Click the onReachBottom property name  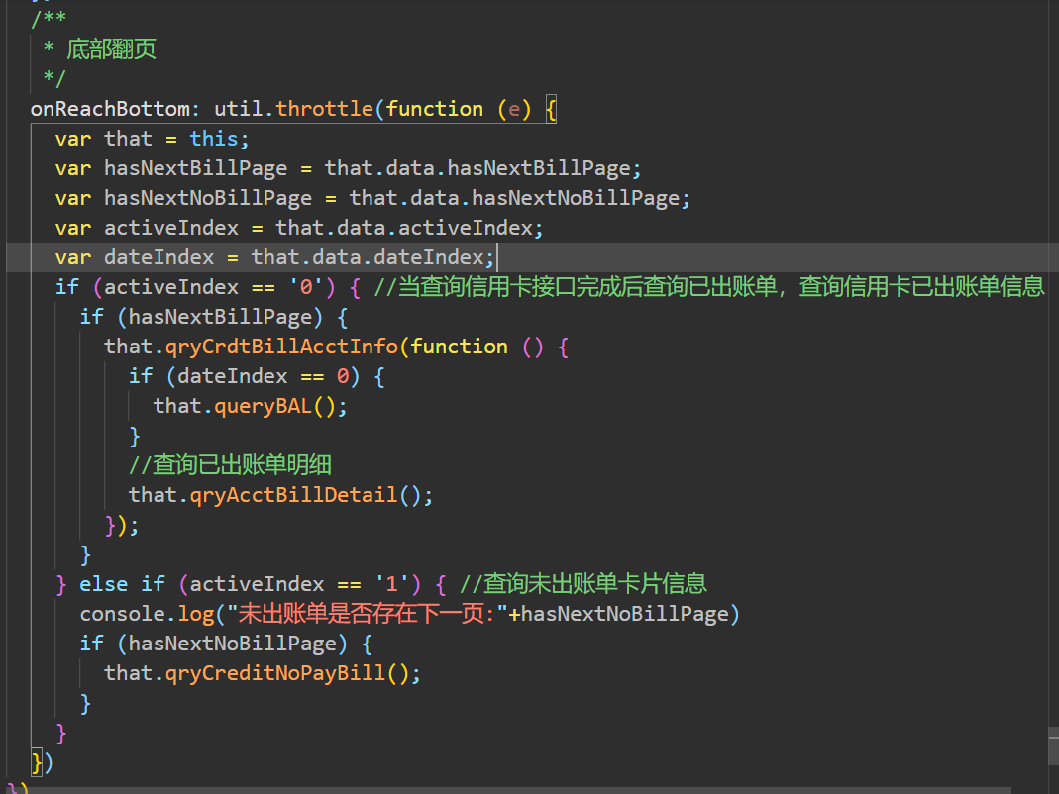[x=111, y=109]
